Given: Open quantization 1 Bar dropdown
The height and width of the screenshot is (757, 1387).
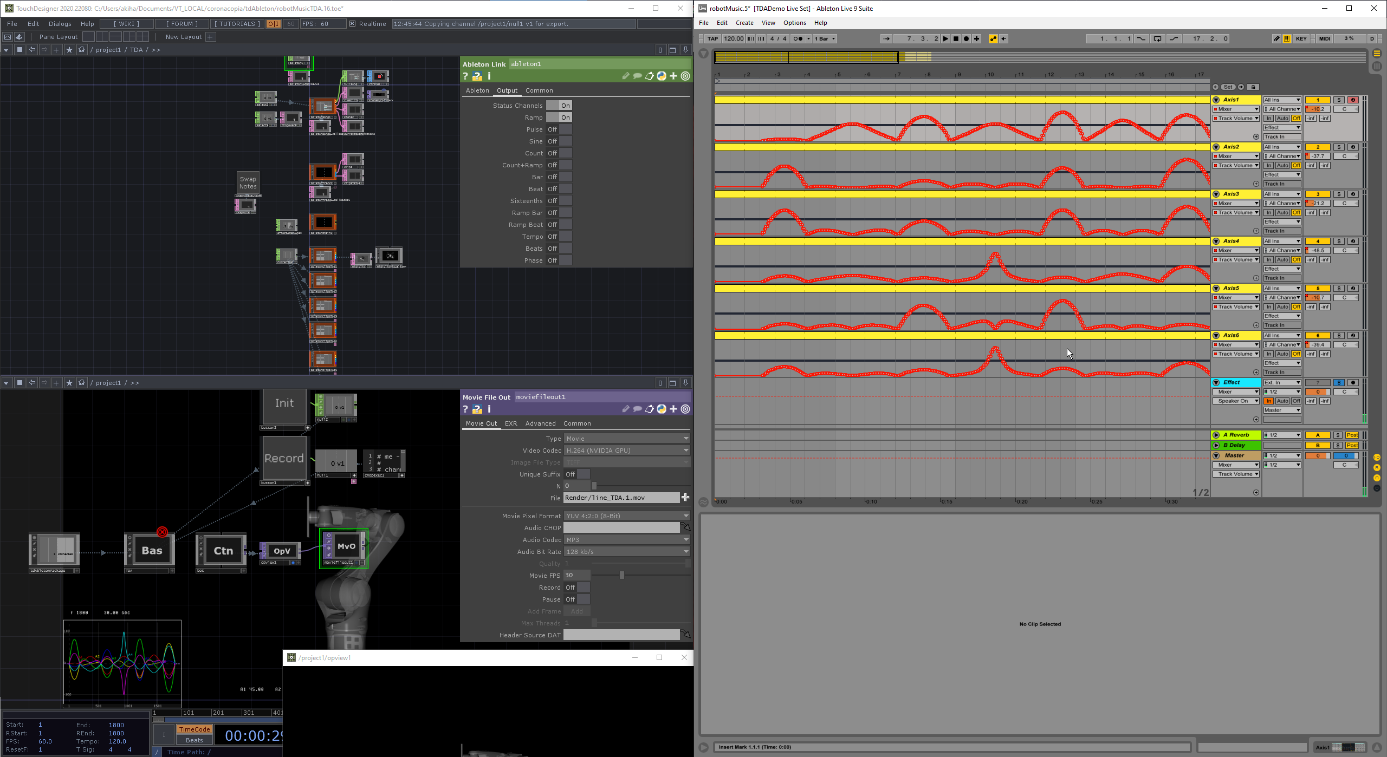Looking at the screenshot, I should 825,38.
